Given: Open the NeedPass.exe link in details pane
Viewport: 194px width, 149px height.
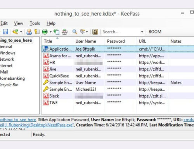Looking at the screenshot, I should [37, 125].
